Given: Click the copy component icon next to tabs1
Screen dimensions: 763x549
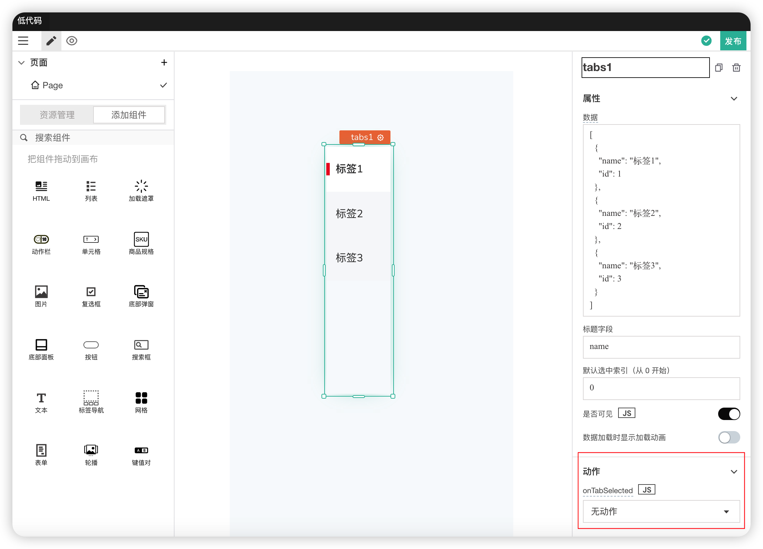Looking at the screenshot, I should point(719,68).
